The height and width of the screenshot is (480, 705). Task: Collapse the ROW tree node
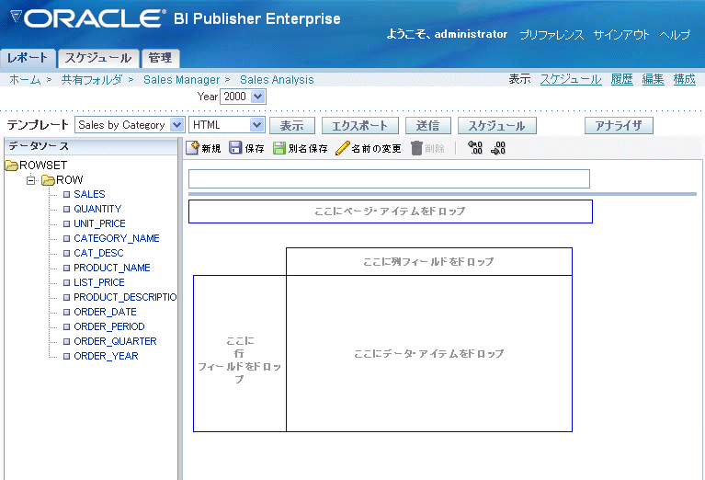30,180
